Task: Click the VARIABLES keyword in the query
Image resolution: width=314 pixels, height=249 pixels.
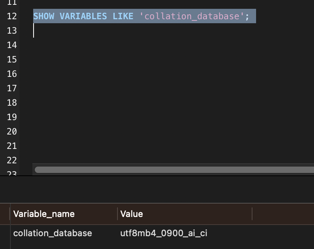Action: (x=83, y=16)
